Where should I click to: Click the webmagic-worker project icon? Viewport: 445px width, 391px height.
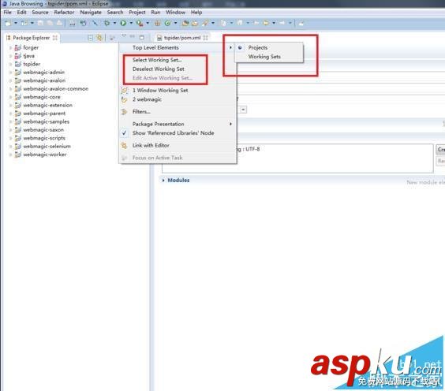click(x=18, y=155)
